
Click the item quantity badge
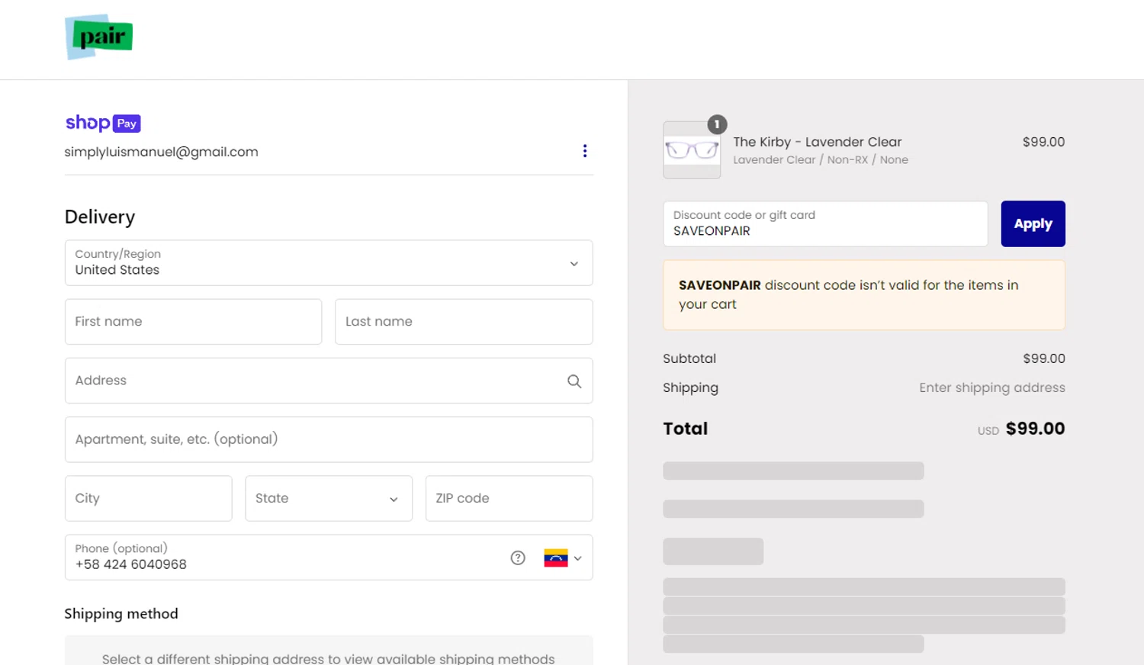pyautogui.click(x=717, y=124)
